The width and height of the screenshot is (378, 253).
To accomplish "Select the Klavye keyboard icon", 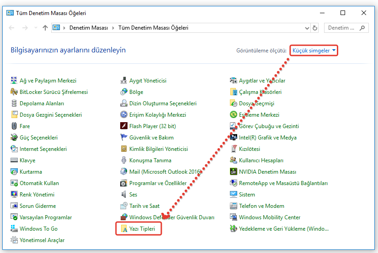I will click(x=14, y=160).
